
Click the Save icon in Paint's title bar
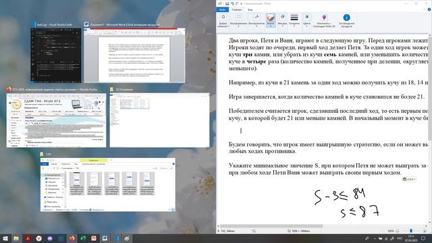[x=227, y=3]
